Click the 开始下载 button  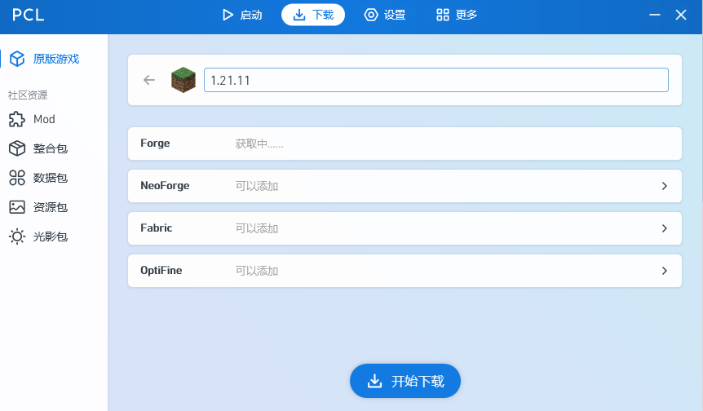405,381
